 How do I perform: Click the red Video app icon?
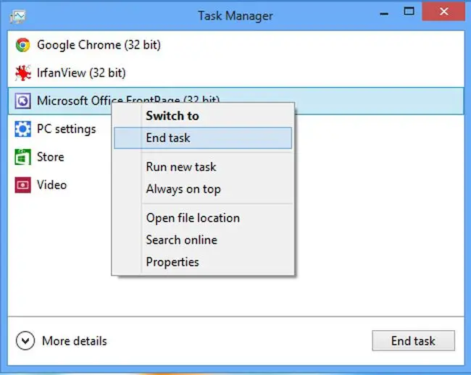(23, 185)
